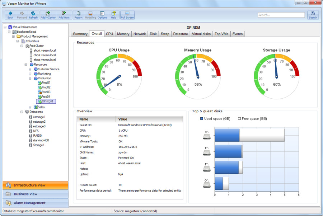The image size is (323, 216).
Task: Click the C:\ drive icon in chart
Action: click(207, 136)
